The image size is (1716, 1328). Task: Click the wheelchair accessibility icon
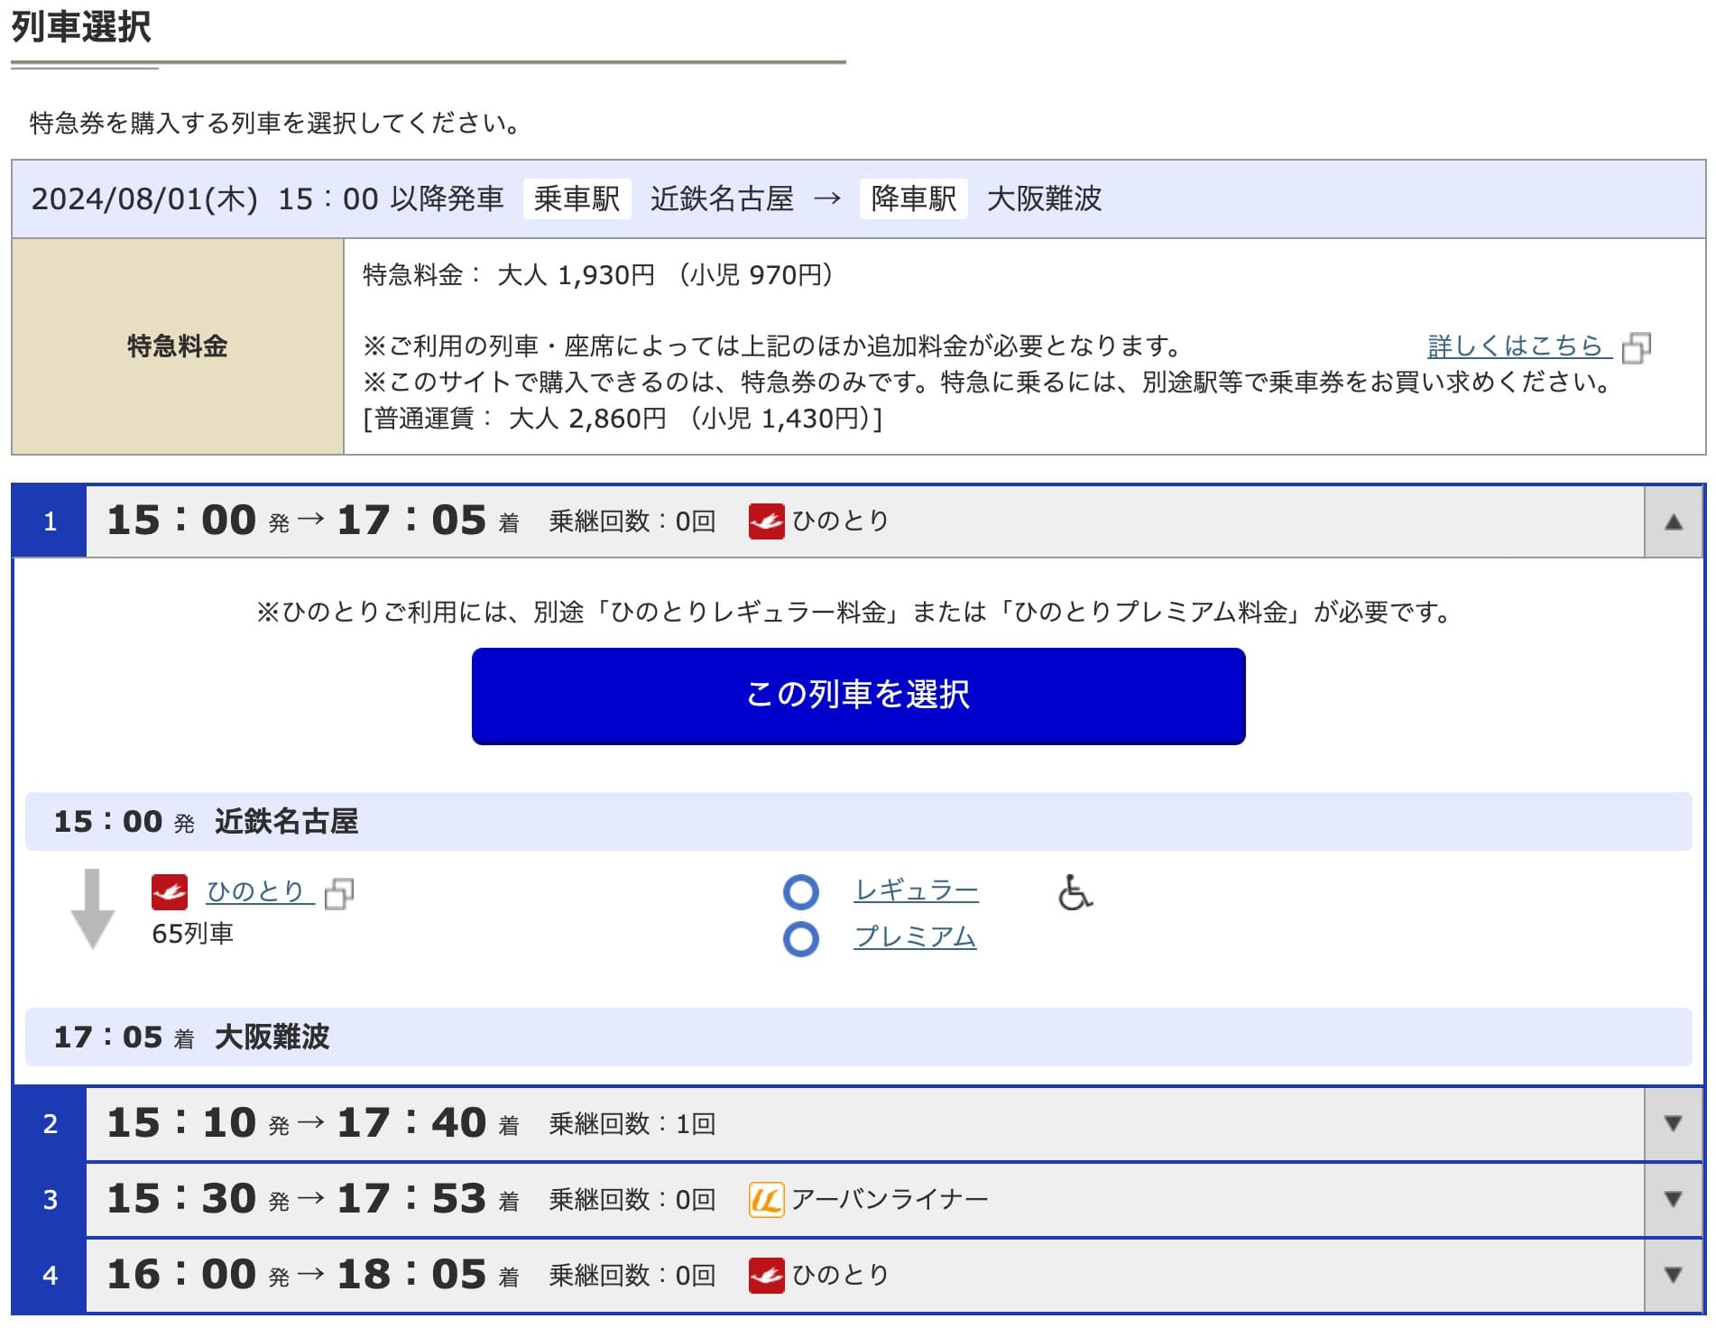(x=1075, y=892)
